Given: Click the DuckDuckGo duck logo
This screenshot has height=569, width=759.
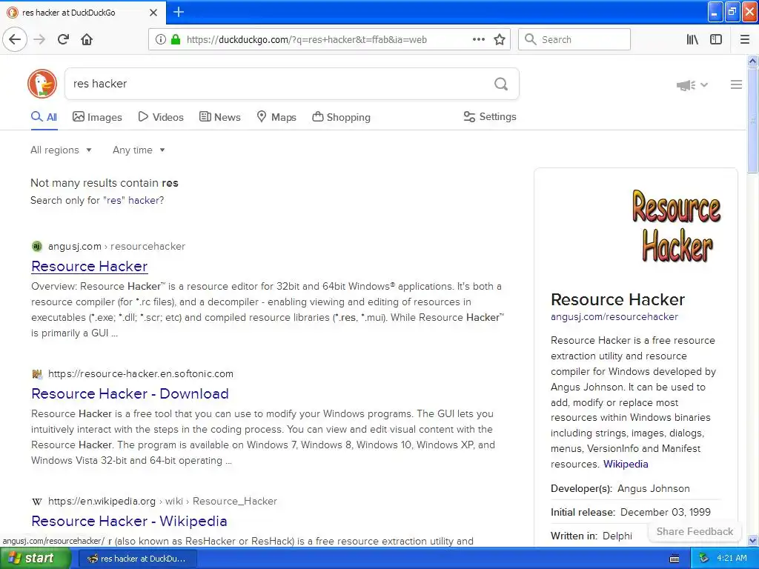Looking at the screenshot, I should tap(42, 84).
